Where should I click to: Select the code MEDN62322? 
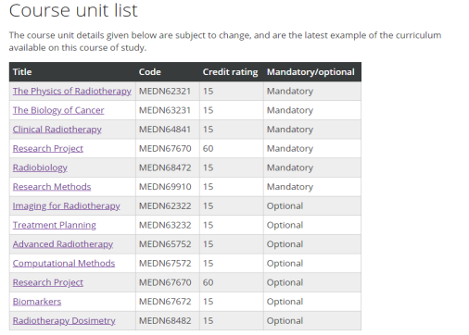[x=165, y=206]
